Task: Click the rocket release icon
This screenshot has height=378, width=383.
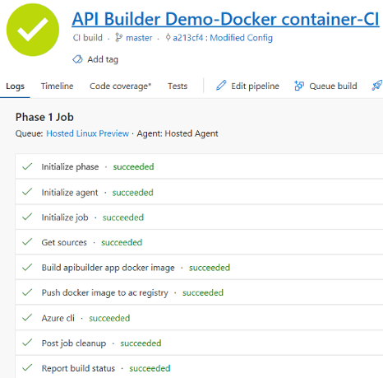Action: click(376, 86)
